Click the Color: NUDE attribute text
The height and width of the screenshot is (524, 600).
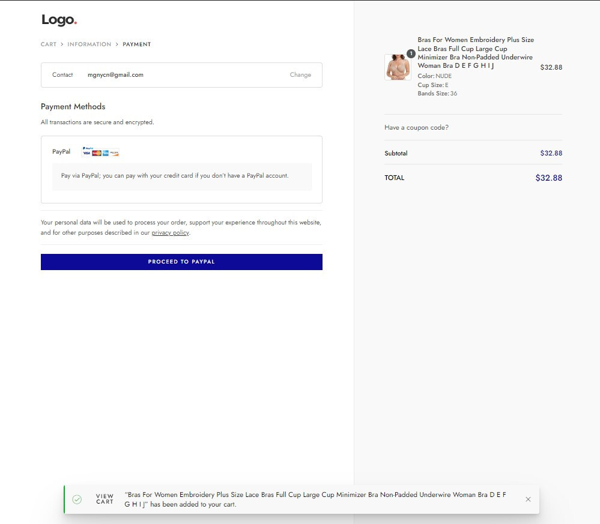(434, 76)
